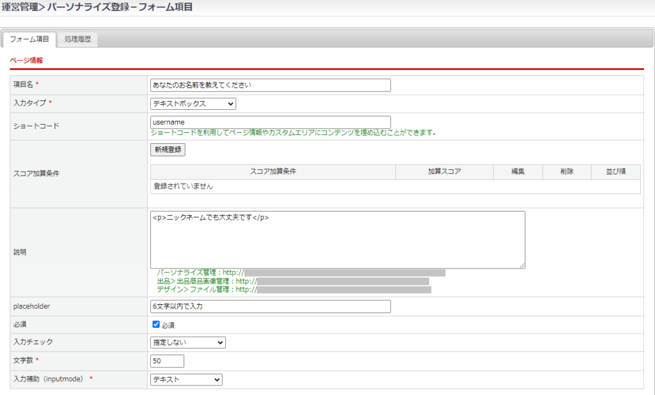Click the 編集 column header

point(517,171)
